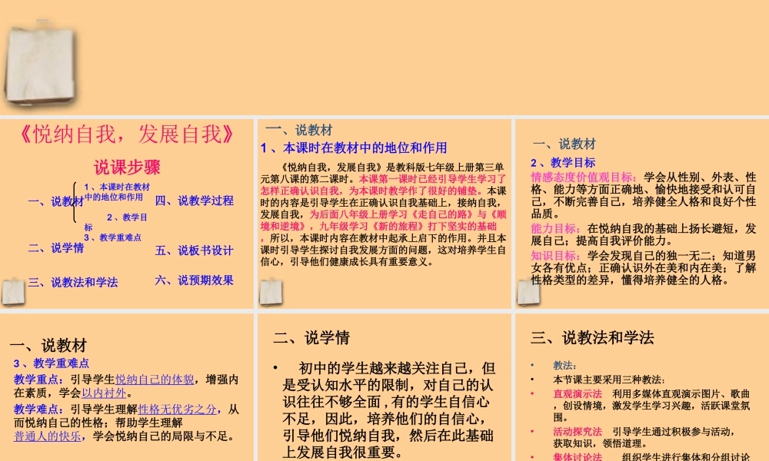Follow the 性格无优劣之分 link
Viewport: 769px width, 461px height.
[177, 409]
